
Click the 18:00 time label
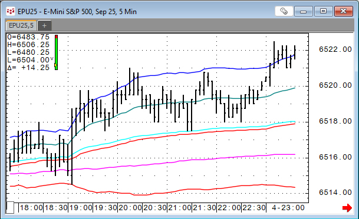click(x=31, y=208)
